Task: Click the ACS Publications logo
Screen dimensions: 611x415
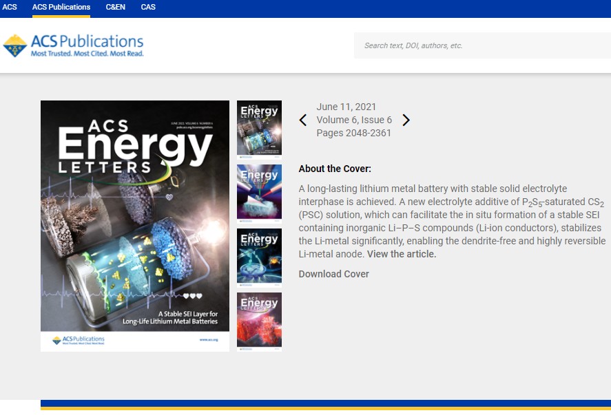Action: [73, 45]
